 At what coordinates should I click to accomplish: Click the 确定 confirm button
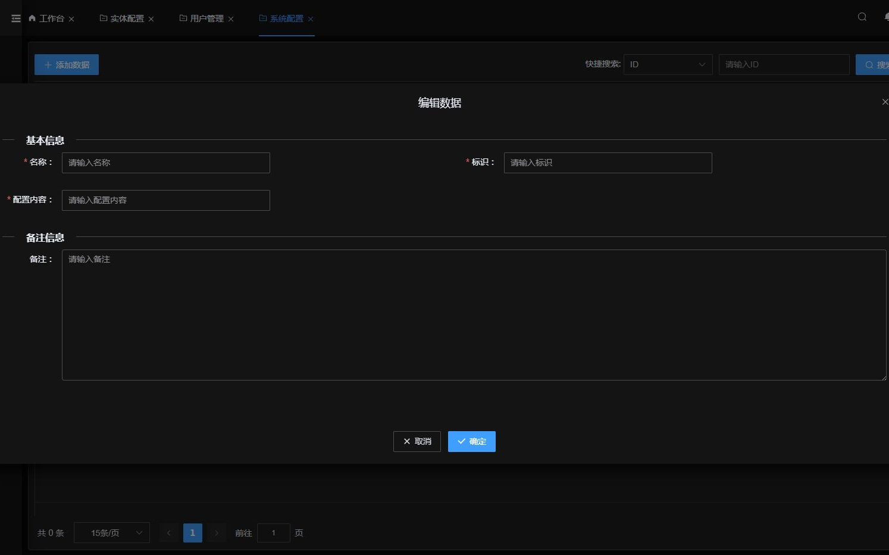click(x=471, y=441)
